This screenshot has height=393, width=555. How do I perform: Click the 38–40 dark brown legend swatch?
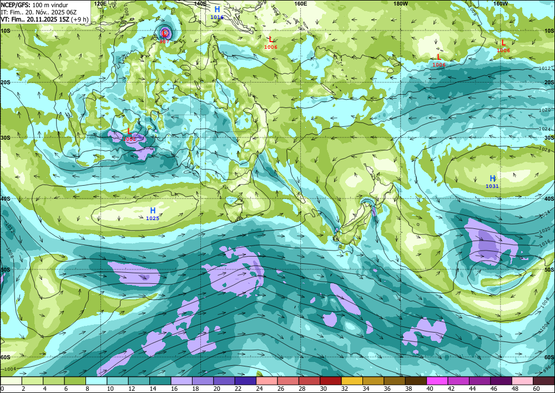(x=416, y=381)
